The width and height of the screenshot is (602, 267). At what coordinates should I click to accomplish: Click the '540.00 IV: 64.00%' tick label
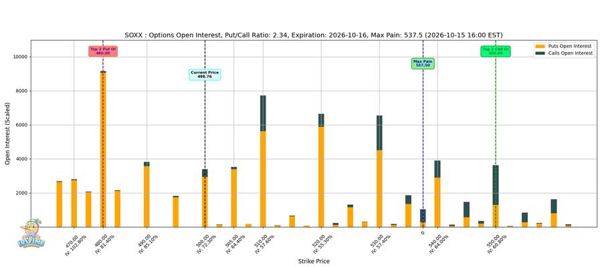[x=437, y=244]
